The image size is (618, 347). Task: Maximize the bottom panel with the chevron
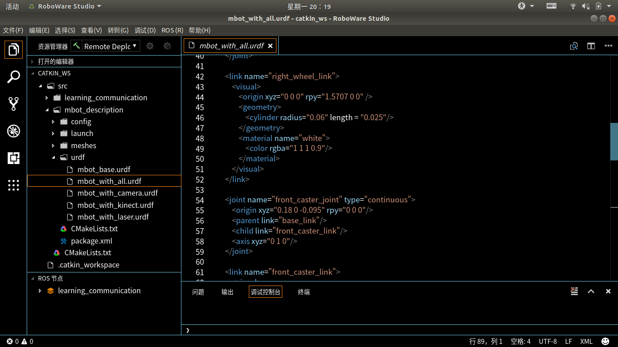coord(591,291)
